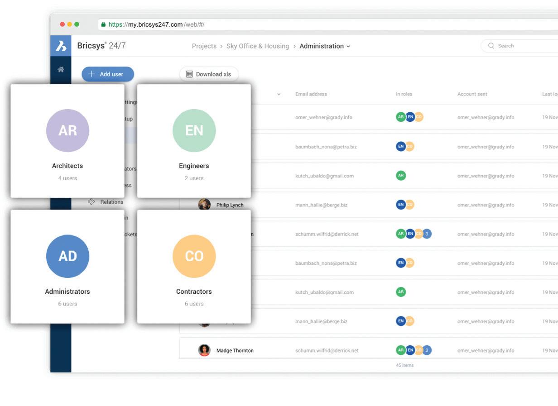Image resolution: width=558 pixels, height=406 pixels.
Task: Sort by Email address column header
Action: [311, 94]
